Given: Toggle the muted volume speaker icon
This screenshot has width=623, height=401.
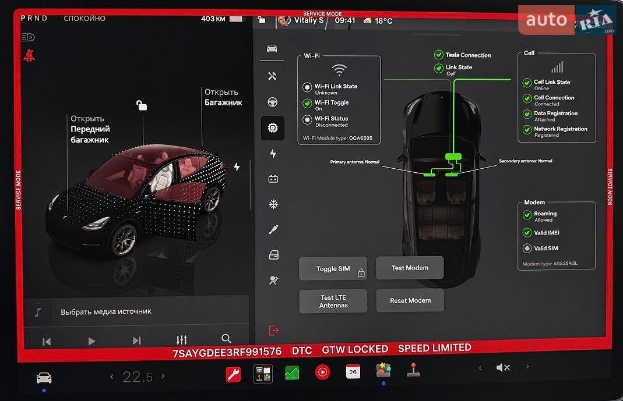Looking at the screenshot, I should pyautogui.click(x=503, y=368).
